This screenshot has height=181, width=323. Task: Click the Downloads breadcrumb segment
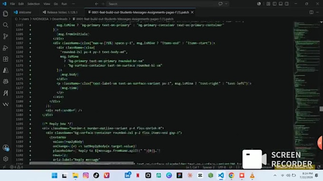(60, 19)
